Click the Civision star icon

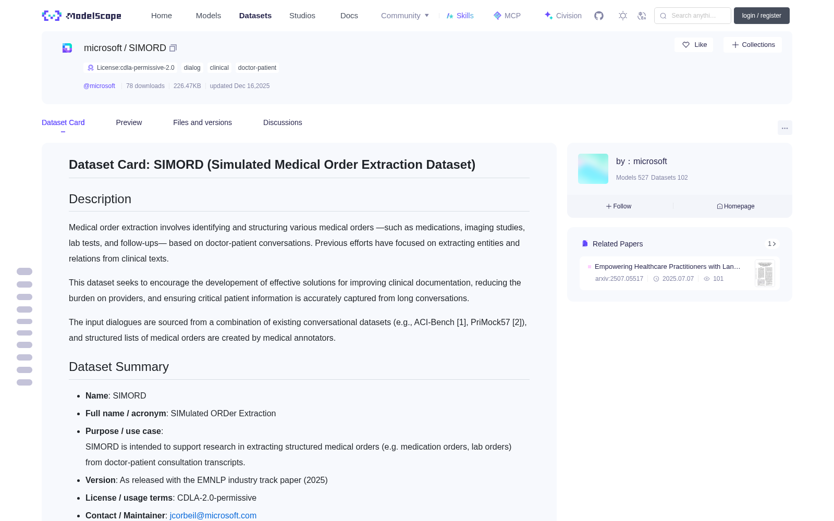pyautogui.click(x=548, y=16)
